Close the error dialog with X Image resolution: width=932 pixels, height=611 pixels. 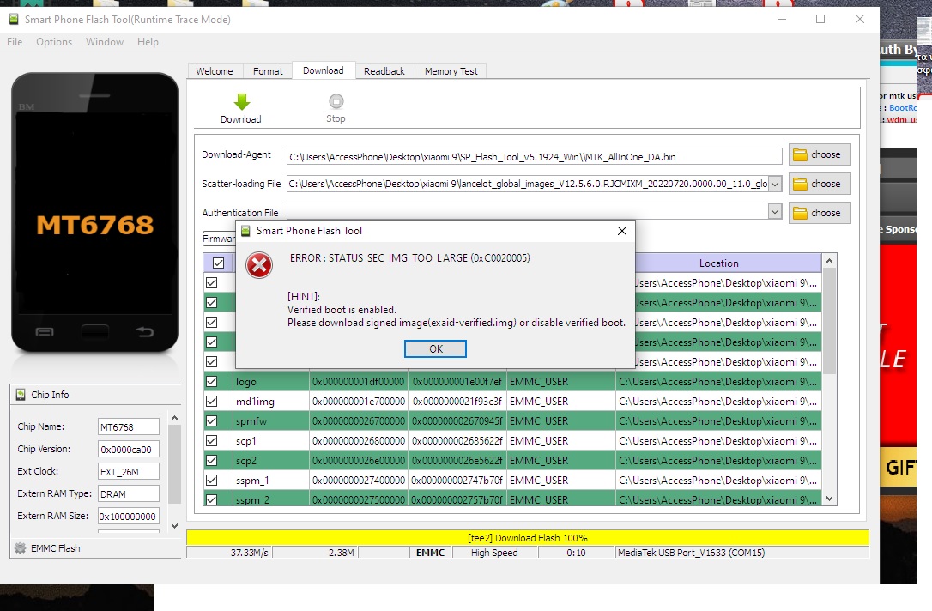[622, 231]
